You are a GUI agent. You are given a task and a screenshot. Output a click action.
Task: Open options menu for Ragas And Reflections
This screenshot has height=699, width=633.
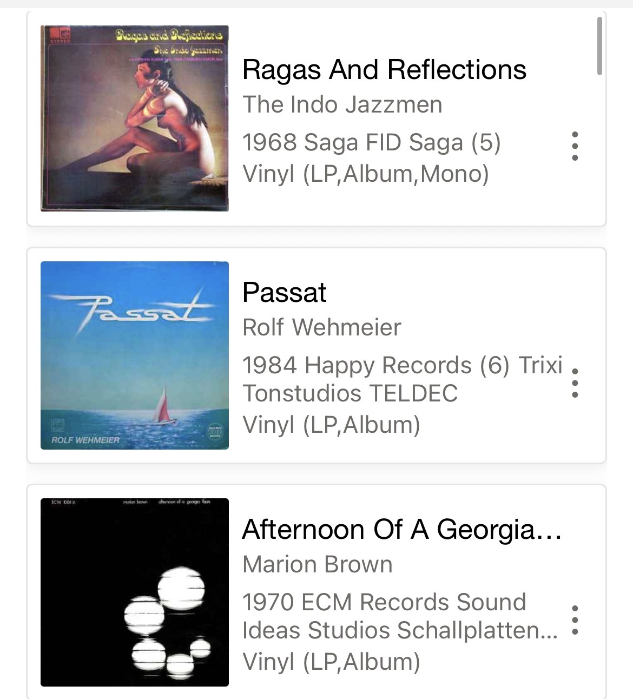(575, 146)
